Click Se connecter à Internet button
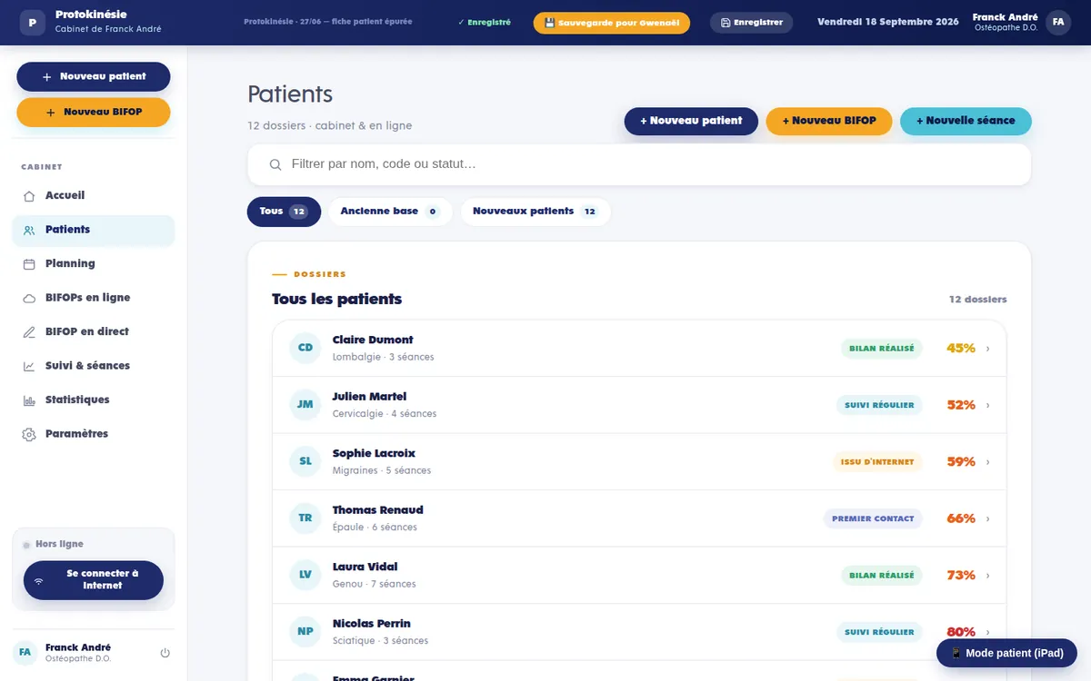Image resolution: width=1091 pixels, height=681 pixels. pos(94,580)
